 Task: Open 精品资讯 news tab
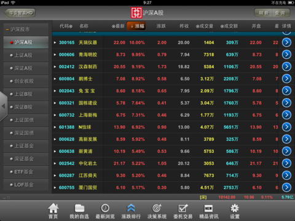coord(209,211)
